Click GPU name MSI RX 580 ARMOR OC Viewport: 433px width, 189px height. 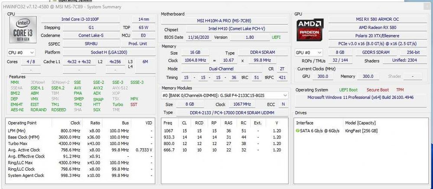click(x=377, y=19)
